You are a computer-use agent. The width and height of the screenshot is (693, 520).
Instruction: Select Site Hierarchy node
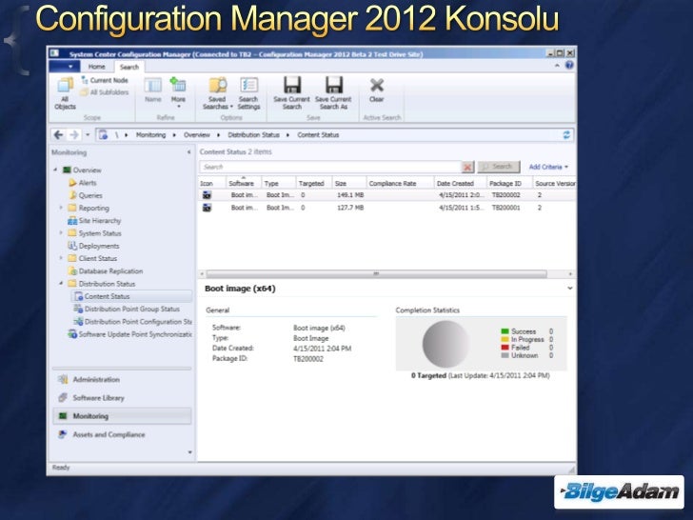click(94, 221)
